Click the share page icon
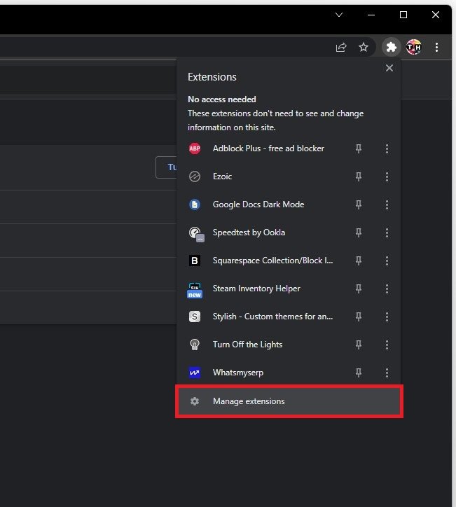 tap(341, 47)
